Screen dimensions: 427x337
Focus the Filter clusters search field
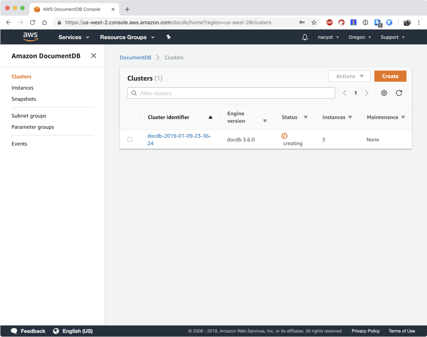pos(231,93)
